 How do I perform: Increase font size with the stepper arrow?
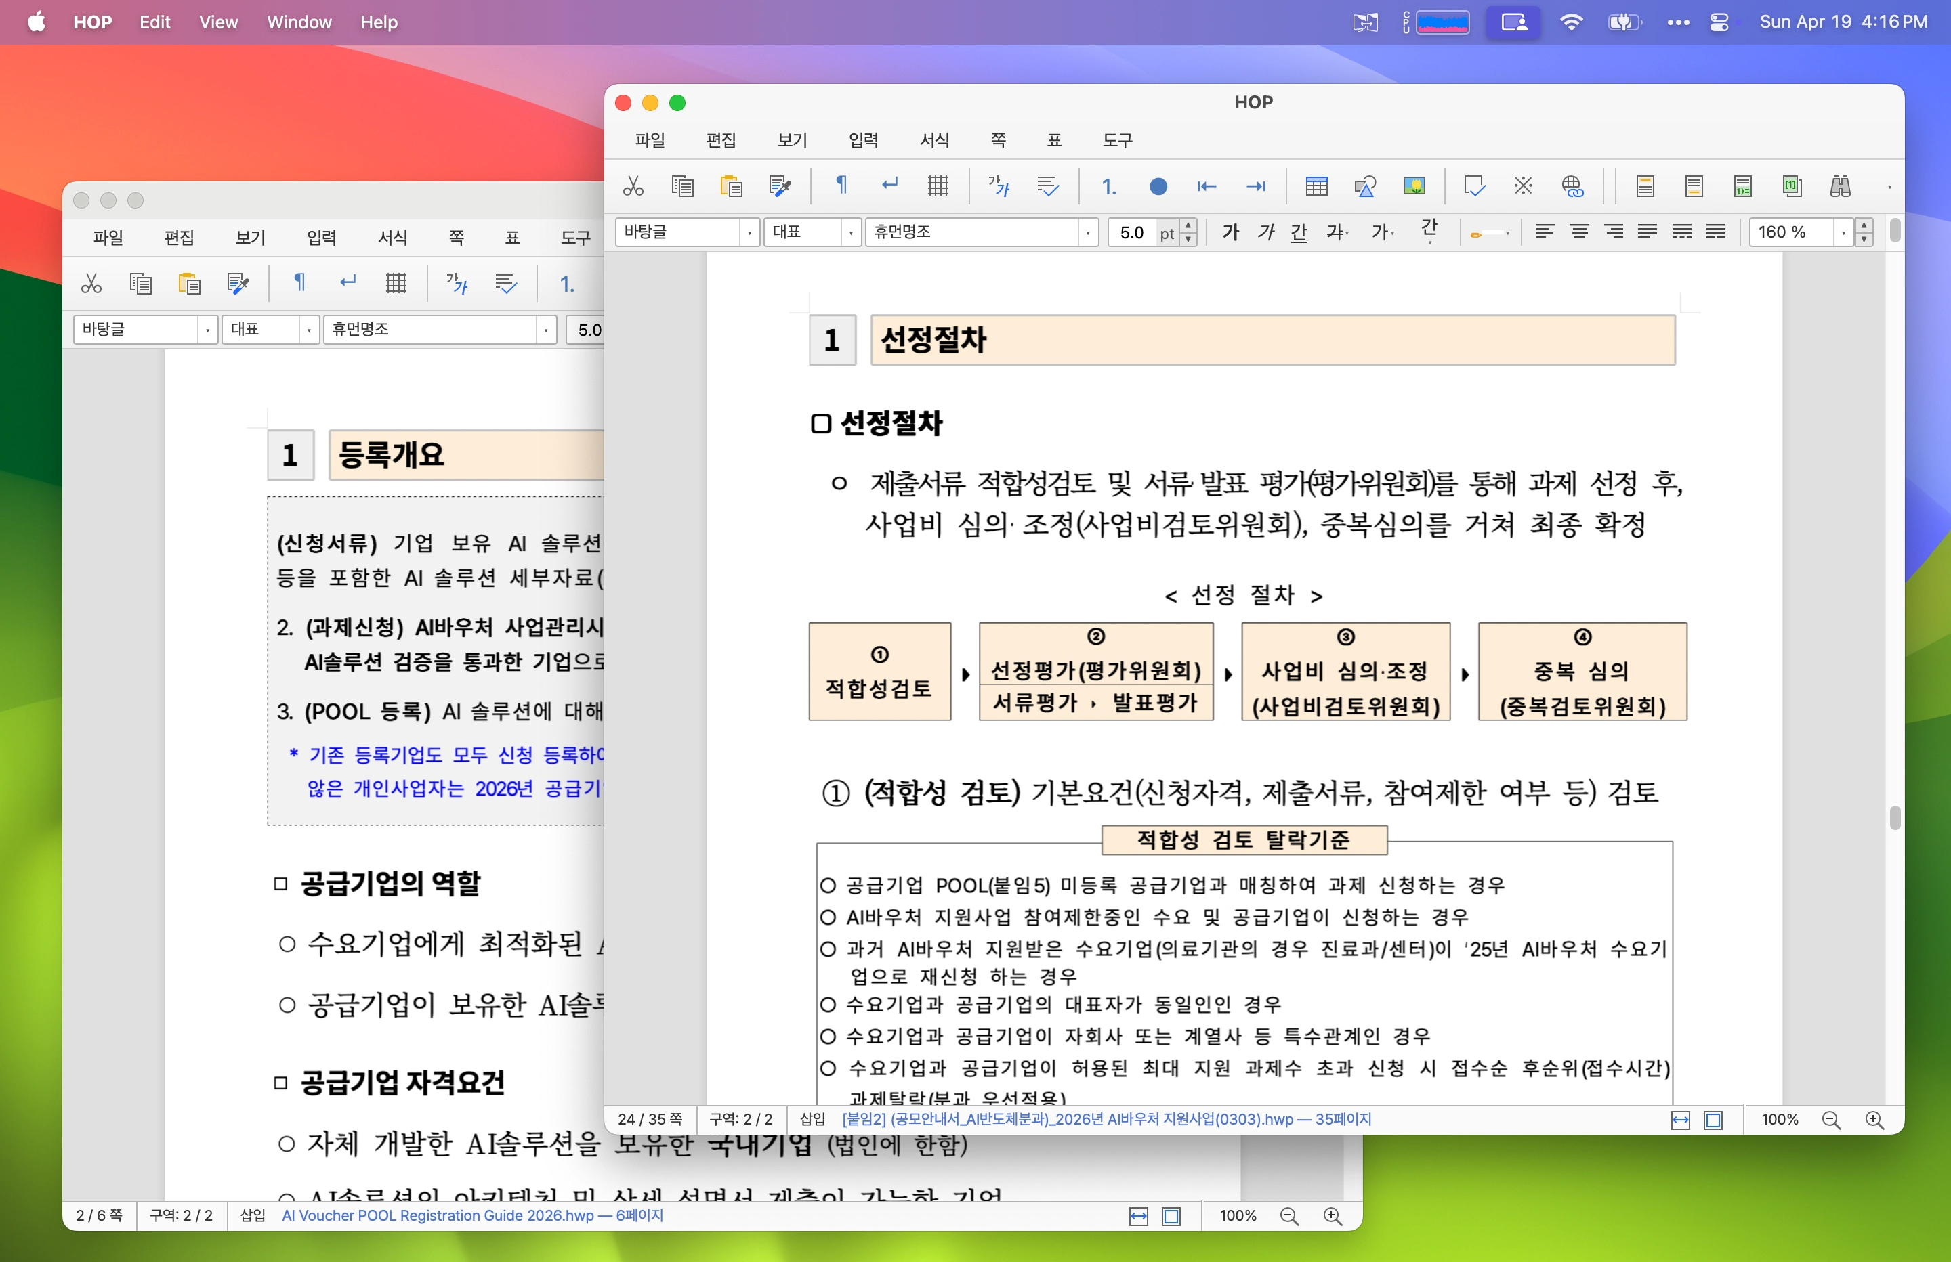[1188, 227]
